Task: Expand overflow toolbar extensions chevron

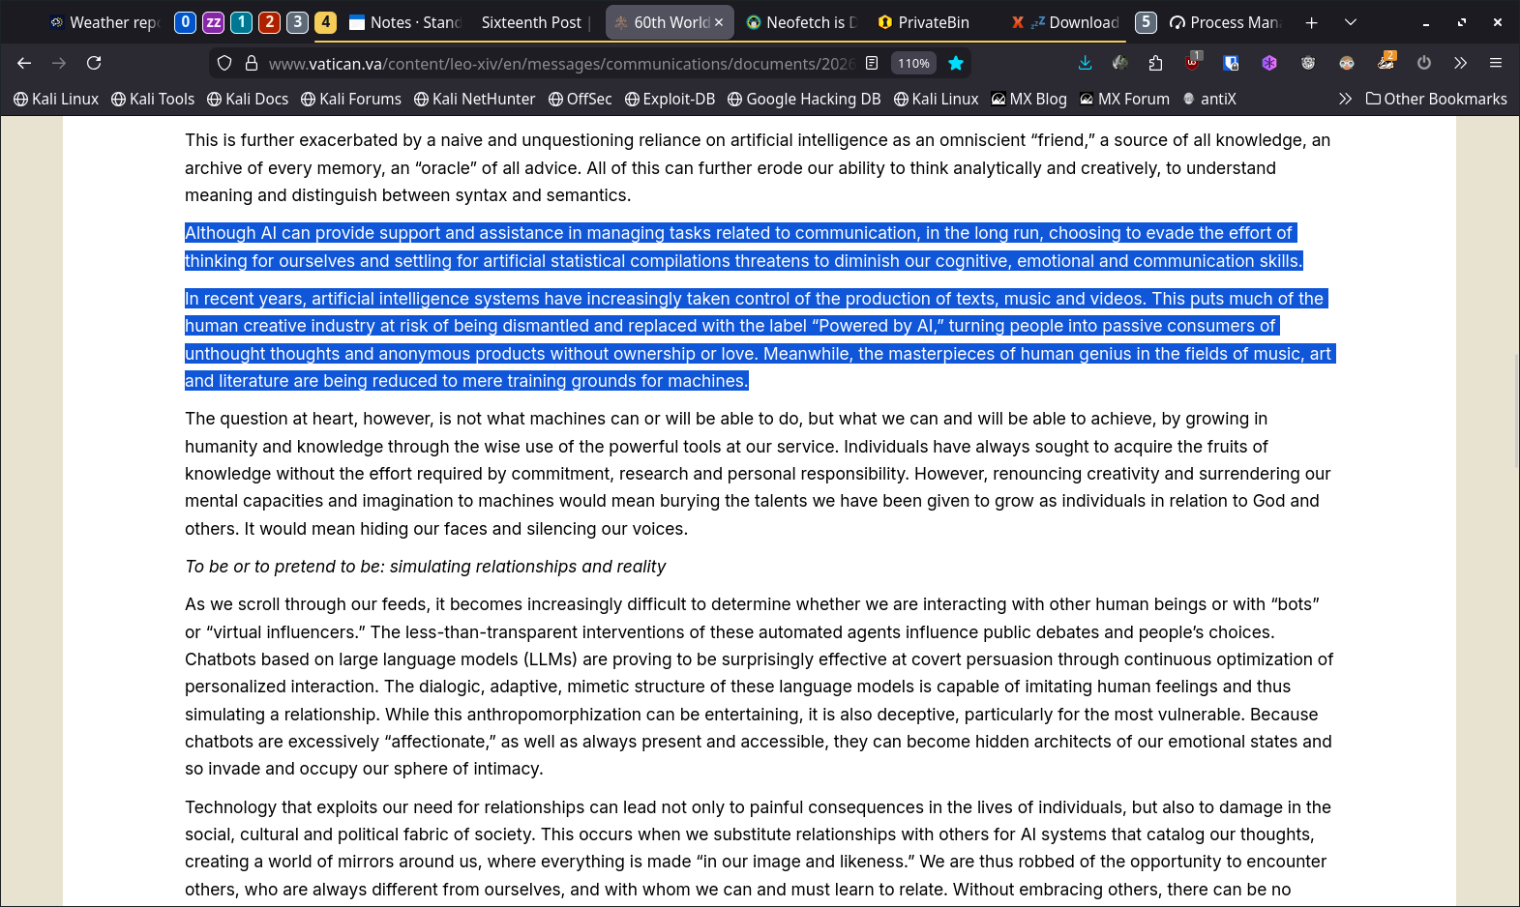Action: 1460,63
